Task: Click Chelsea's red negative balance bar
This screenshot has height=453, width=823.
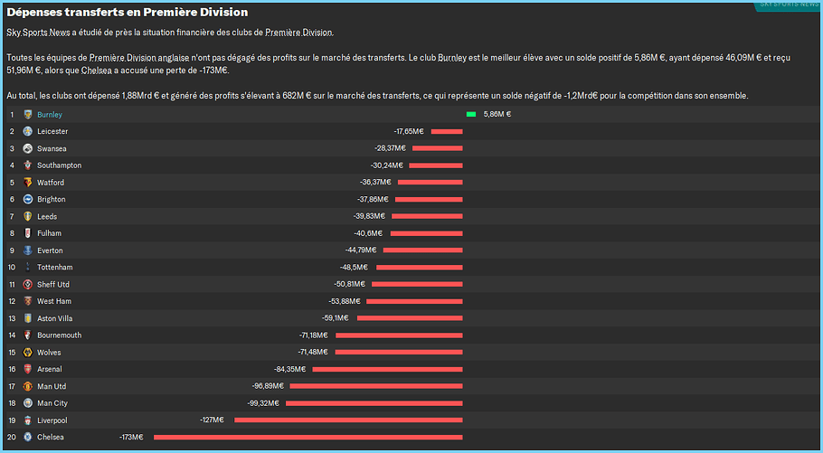Action: [x=308, y=437]
